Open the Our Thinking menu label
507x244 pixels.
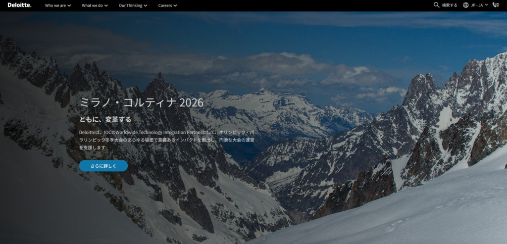tap(130, 5)
